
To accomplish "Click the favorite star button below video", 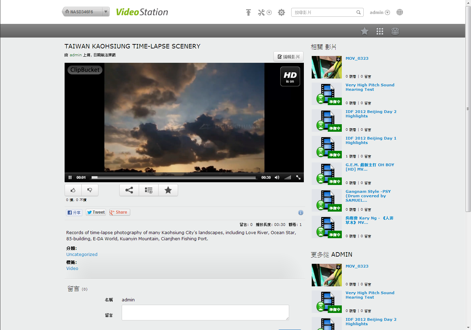I will tap(168, 190).
